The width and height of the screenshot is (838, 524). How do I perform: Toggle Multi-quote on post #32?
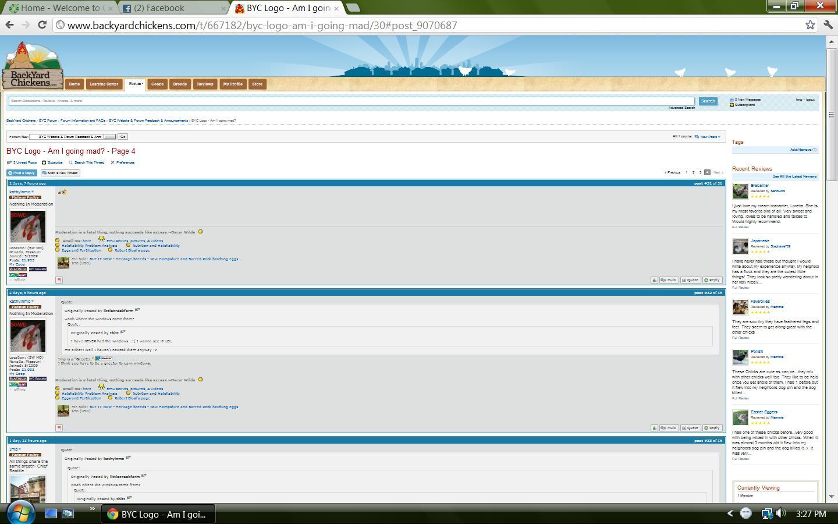(x=669, y=428)
